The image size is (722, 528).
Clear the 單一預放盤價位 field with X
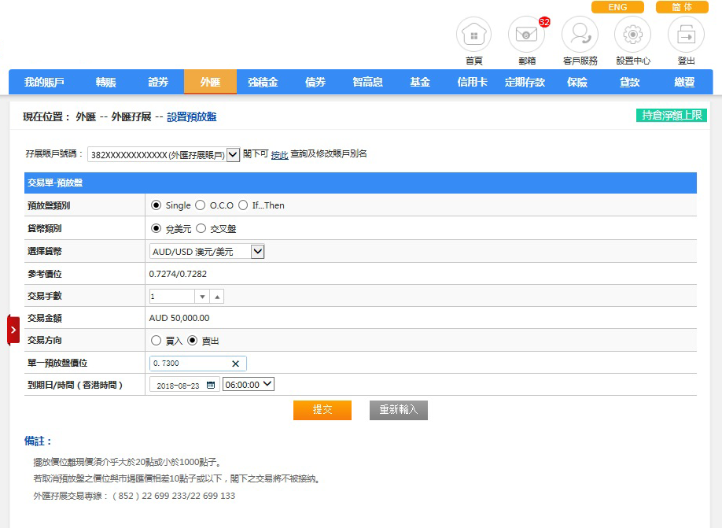[235, 364]
